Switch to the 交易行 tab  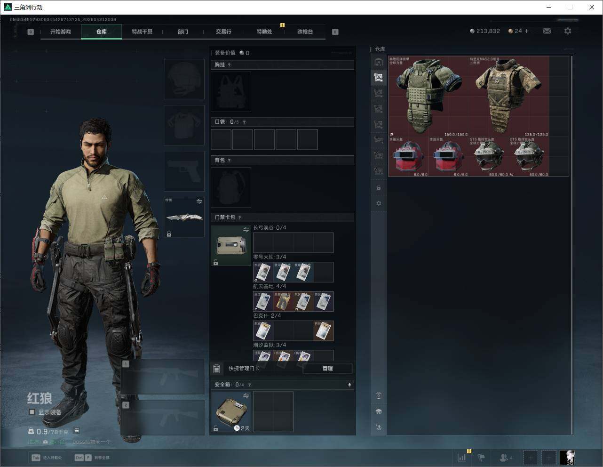click(x=223, y=32)
